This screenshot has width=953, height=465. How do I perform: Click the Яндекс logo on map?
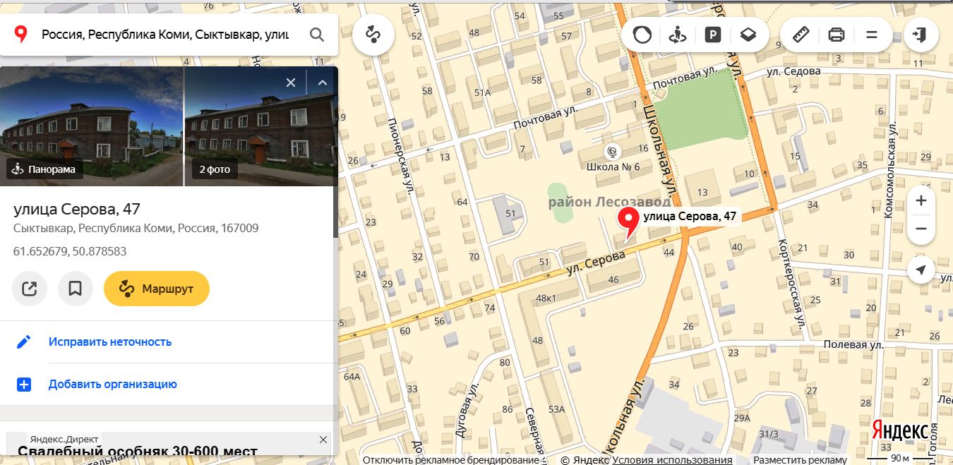click(900, 430)
